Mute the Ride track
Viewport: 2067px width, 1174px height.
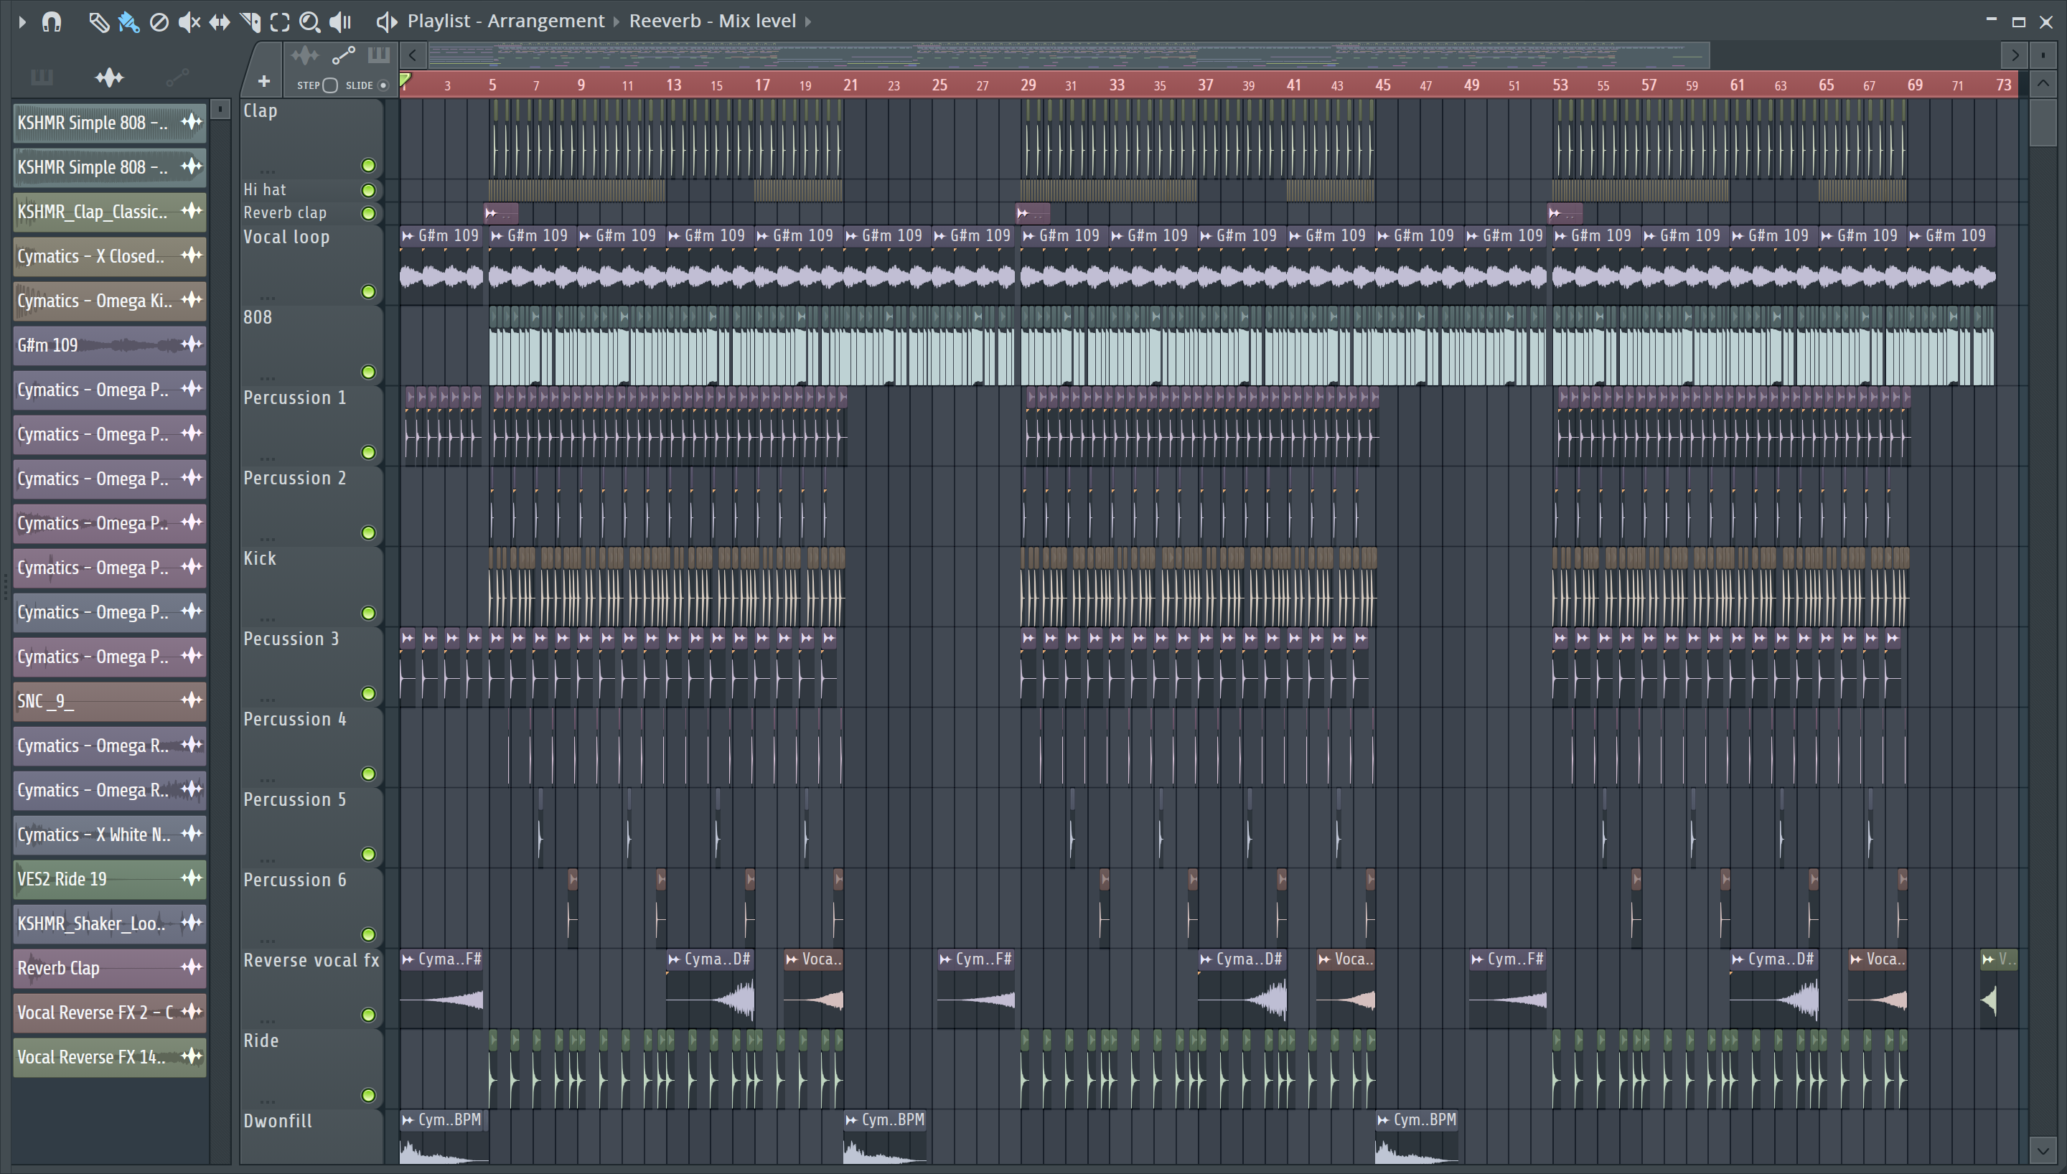click(x=368, y=1096)
